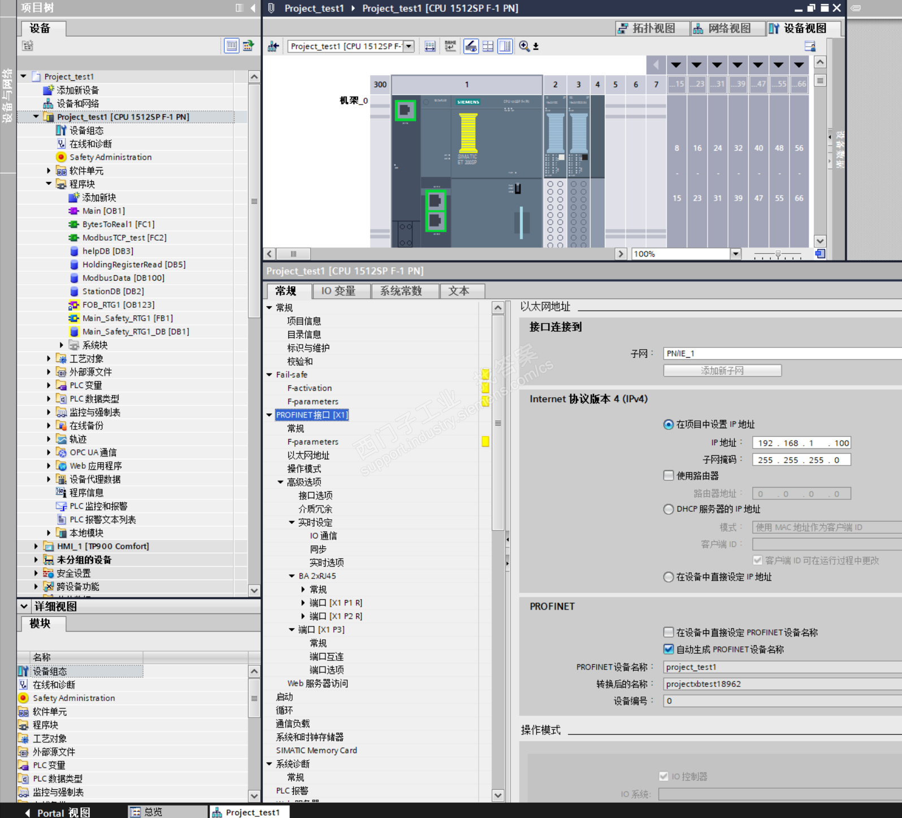Click the Safety Administration icon in project tree

pyautogui.click(x=61, y=157)
